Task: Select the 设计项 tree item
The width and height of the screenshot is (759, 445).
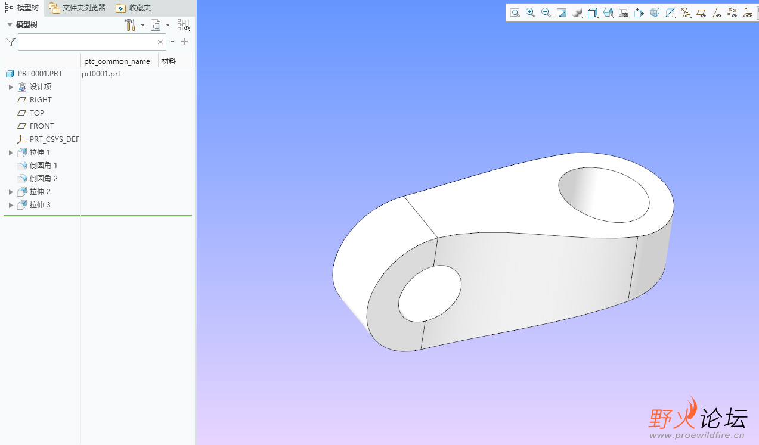Action: pyautogui.click(x=41, y=87)
